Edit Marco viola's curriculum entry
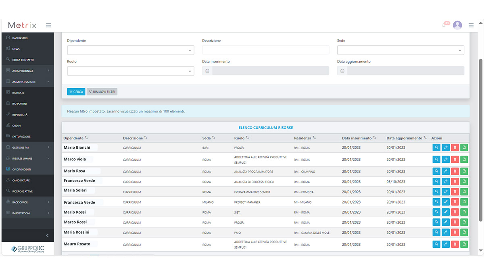The image size is (484, 272). tap(446, 160)
